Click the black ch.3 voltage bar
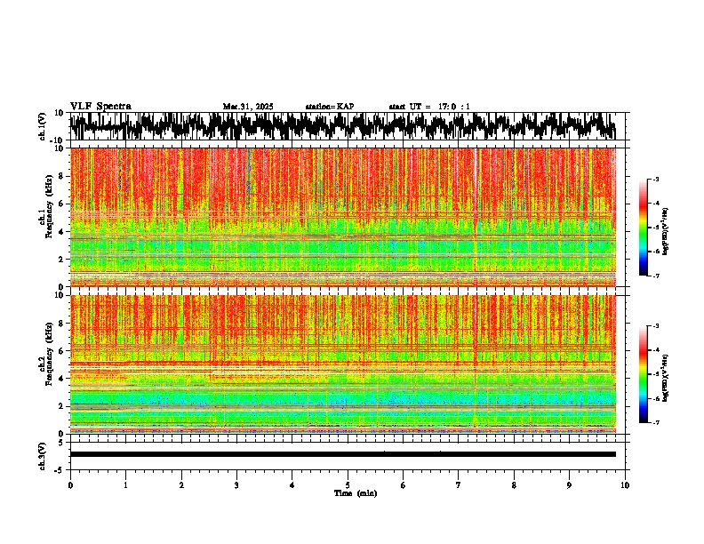The image size is (704, 544). (342, 454)
